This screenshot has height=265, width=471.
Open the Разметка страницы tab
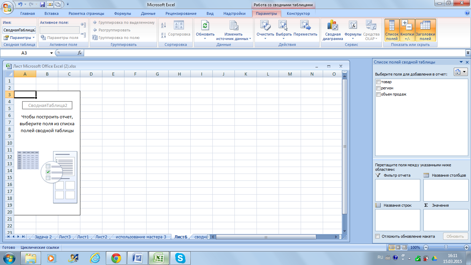click(86, 13)
